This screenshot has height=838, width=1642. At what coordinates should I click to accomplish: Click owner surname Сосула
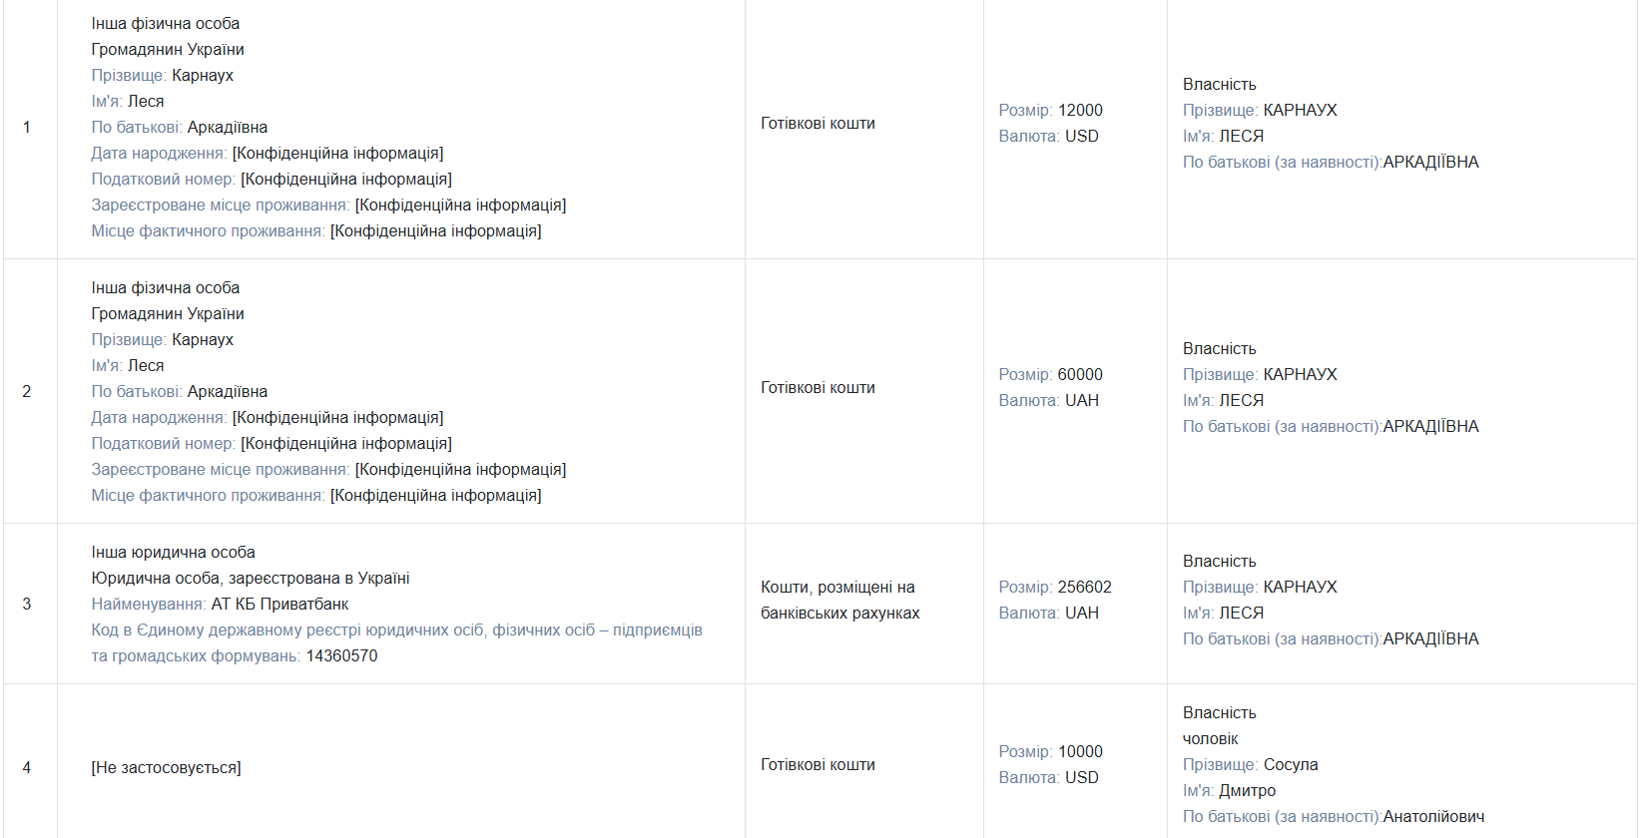[x=1291, y=764]
